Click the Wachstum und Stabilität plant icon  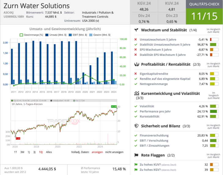pos(136,30)
